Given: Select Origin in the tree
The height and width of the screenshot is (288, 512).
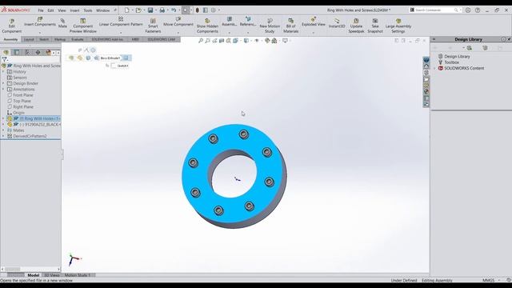Looking at the screenshot, I should tap(18, 113).
